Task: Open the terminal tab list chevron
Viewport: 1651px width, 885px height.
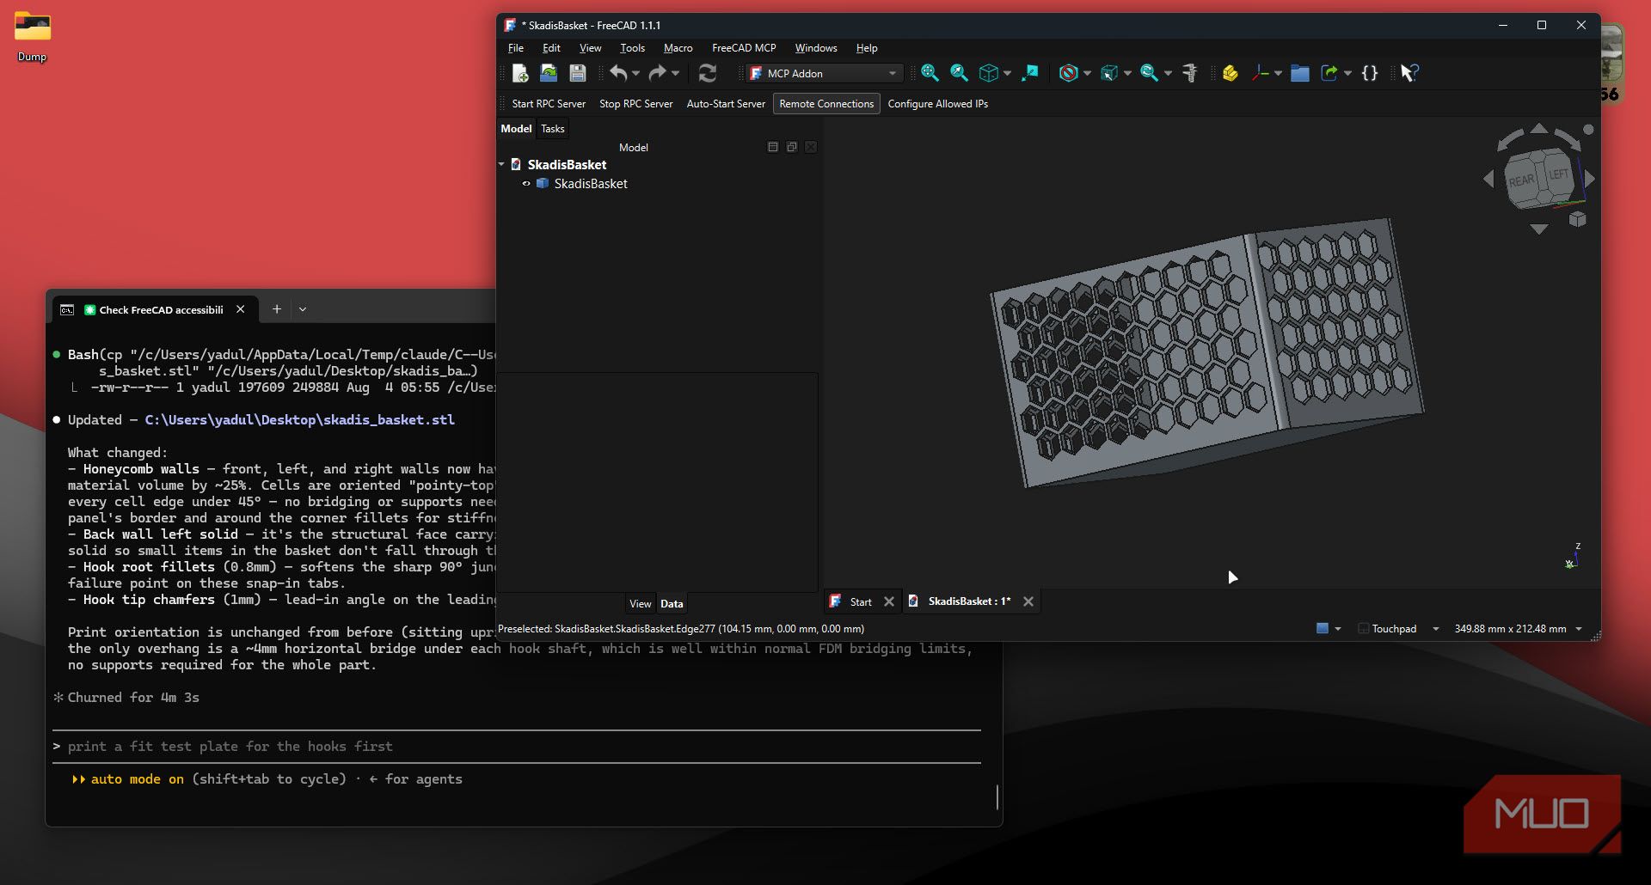Action: coord(303,309)
